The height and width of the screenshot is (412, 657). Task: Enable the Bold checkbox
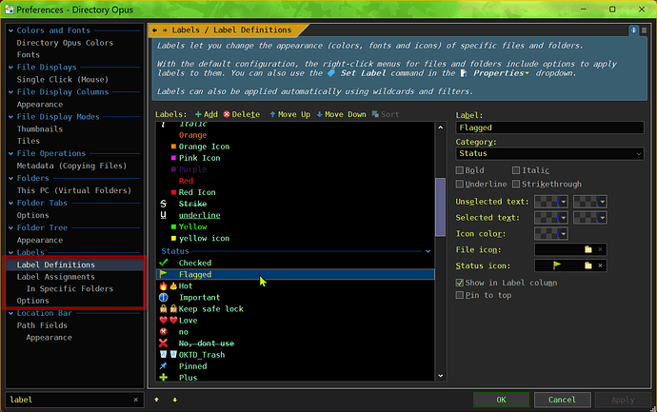[462, 170]
